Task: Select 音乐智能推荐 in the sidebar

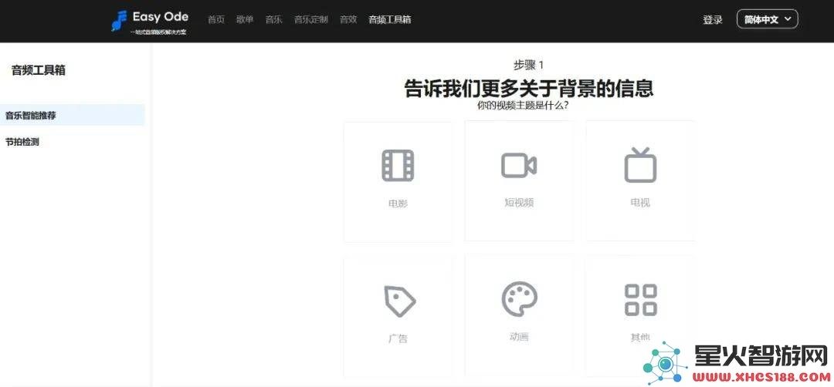Action: [x=72, y=115]
